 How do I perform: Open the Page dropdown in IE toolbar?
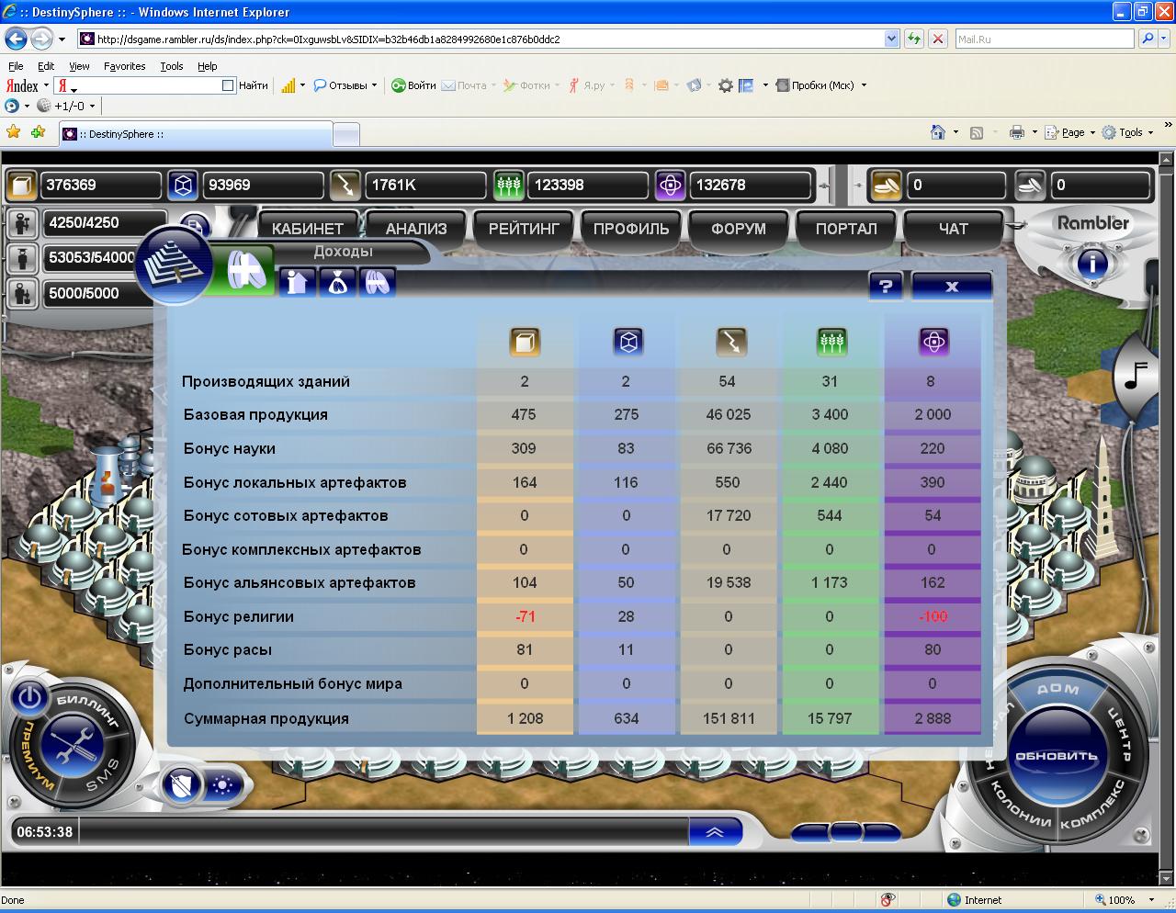[1078, 132]
